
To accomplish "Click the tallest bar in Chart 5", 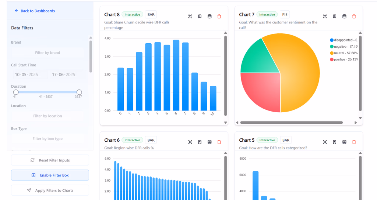I will [x=256, y=186].
